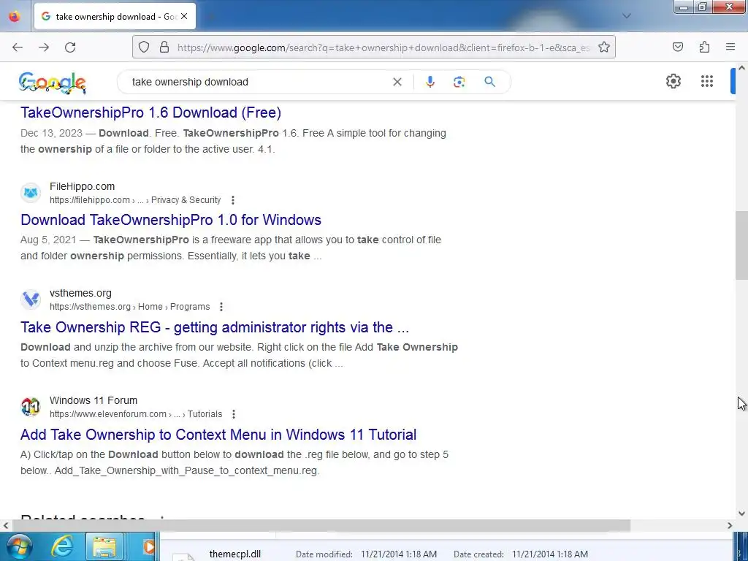Open the Extensions puzzle icon
The width and height of the screenshot is (748, 561).
coord(704,47)
